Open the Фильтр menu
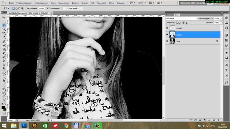 [75, 3]
